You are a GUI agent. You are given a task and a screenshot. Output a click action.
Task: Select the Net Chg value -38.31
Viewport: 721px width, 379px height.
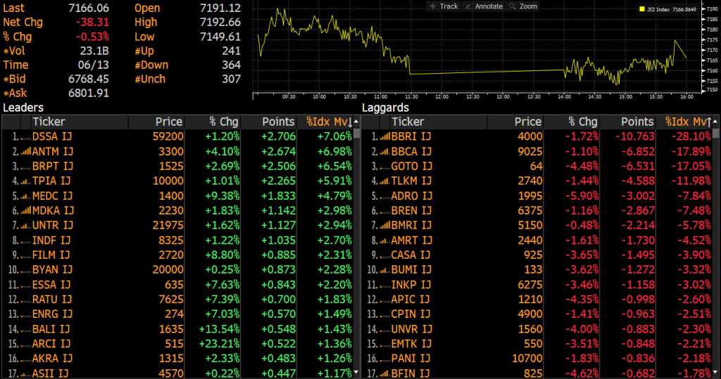[x=92, y=22]
